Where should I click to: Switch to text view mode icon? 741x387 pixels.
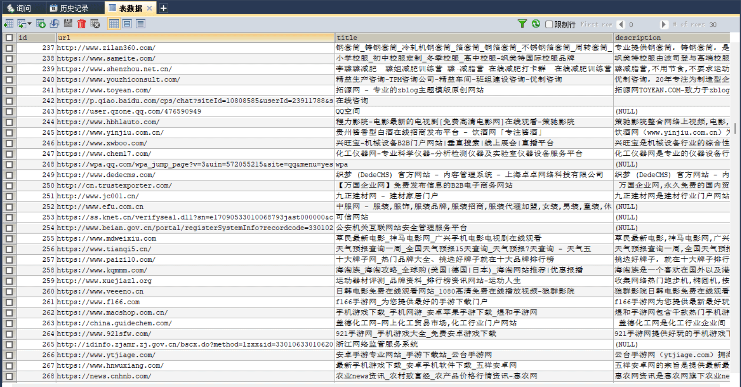140,24
